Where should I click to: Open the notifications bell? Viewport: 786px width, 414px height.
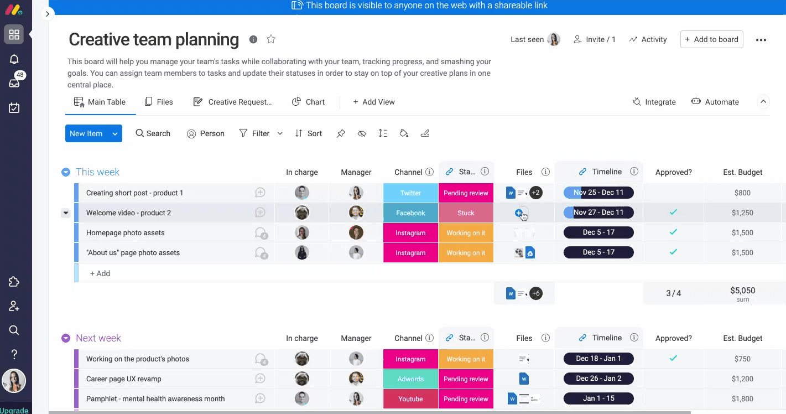click(x=14, y=59)
